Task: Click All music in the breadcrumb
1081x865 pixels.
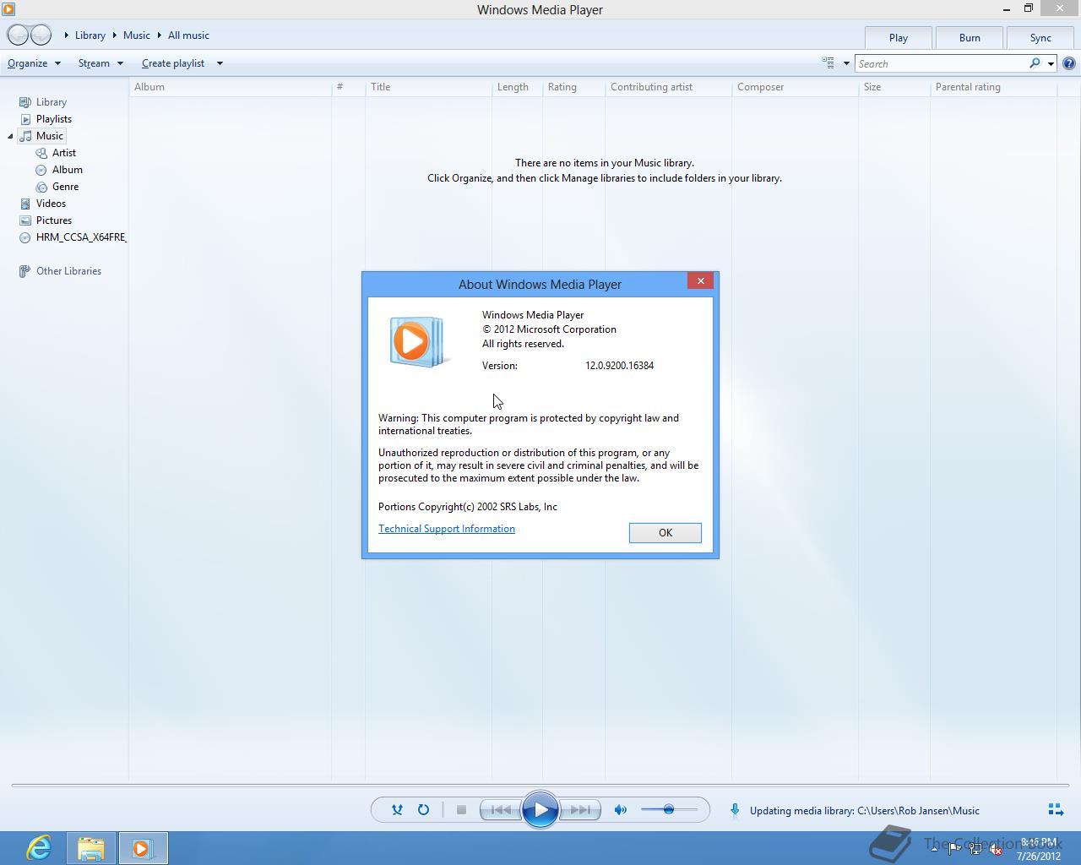Action: click(x=188, y=35)
